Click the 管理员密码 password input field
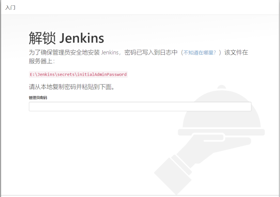This screenshot has height=197, width=280. pos(140,106)
